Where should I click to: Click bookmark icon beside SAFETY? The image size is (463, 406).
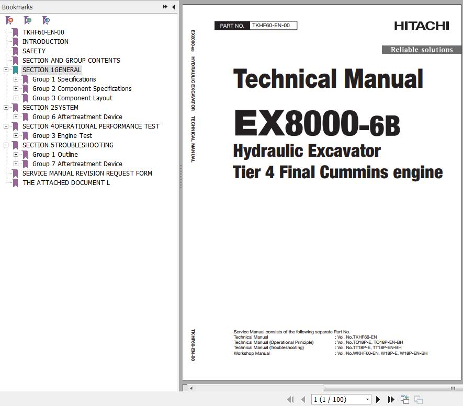[15, 51]
